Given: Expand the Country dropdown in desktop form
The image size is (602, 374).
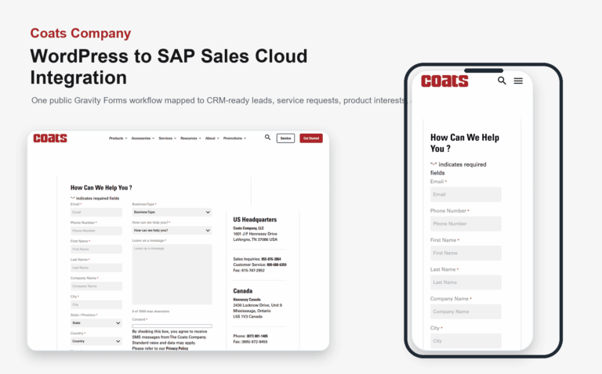Looking at the screenshot, I should tap(96, 341).
